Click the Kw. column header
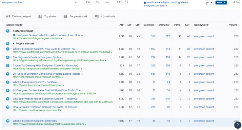 (x=187, y=25)
